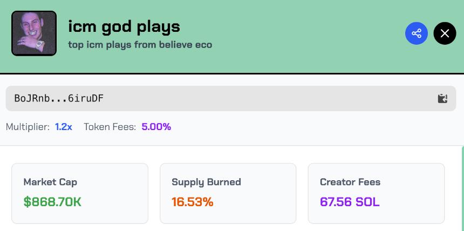Screen dimensions: 464x231
Task: Click the 67.56 SOL creator fees value
Action: 350,202
